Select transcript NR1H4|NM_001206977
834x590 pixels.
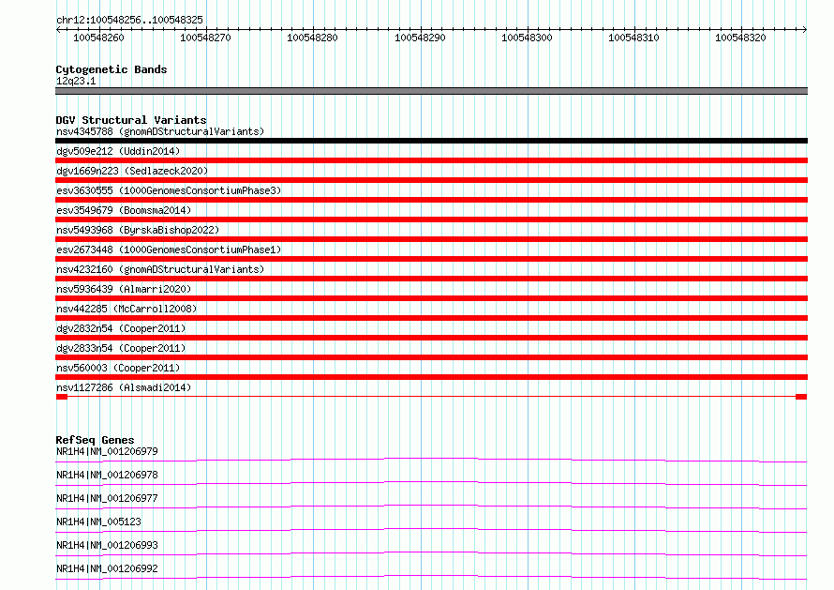click(x=107, y=498)
